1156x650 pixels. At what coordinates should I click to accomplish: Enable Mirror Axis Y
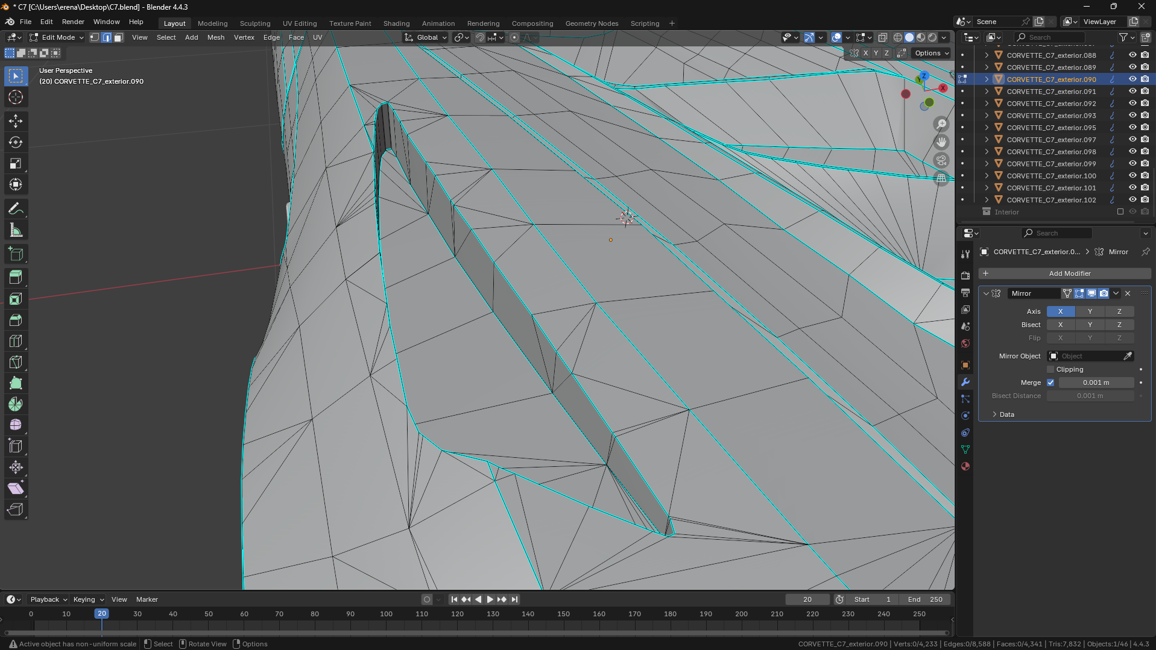pos(1090,311)
